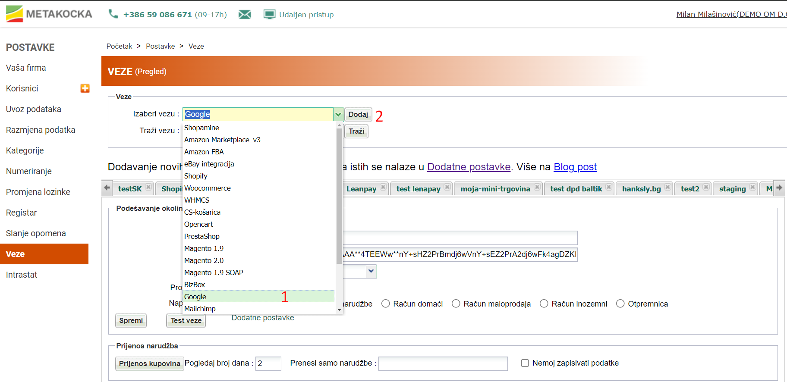Select Otpremnica radio button

pyautogui.click(x=620, y=304)
